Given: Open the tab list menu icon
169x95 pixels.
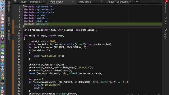Looking at the screenshot, I should [15, 1].
